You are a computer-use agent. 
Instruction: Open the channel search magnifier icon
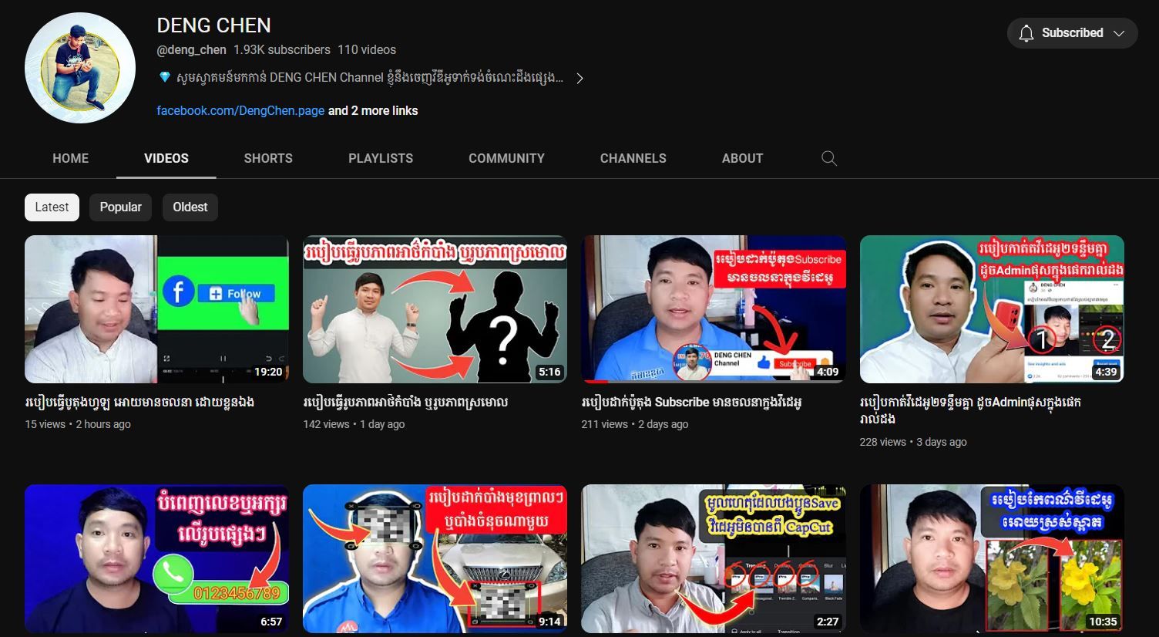click(829, 158)
